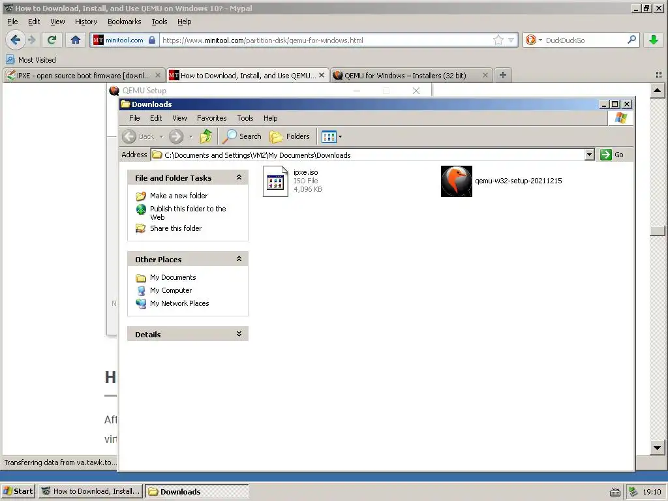Click the Windows flag logo in Explorer
The width and height of the screenshot is (668, 501).
click(621, 118)
